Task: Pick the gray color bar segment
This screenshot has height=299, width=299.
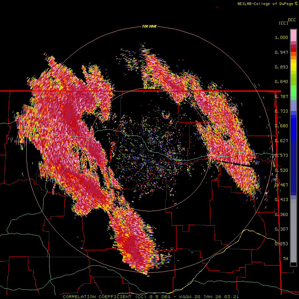Action: pos(293,231)
